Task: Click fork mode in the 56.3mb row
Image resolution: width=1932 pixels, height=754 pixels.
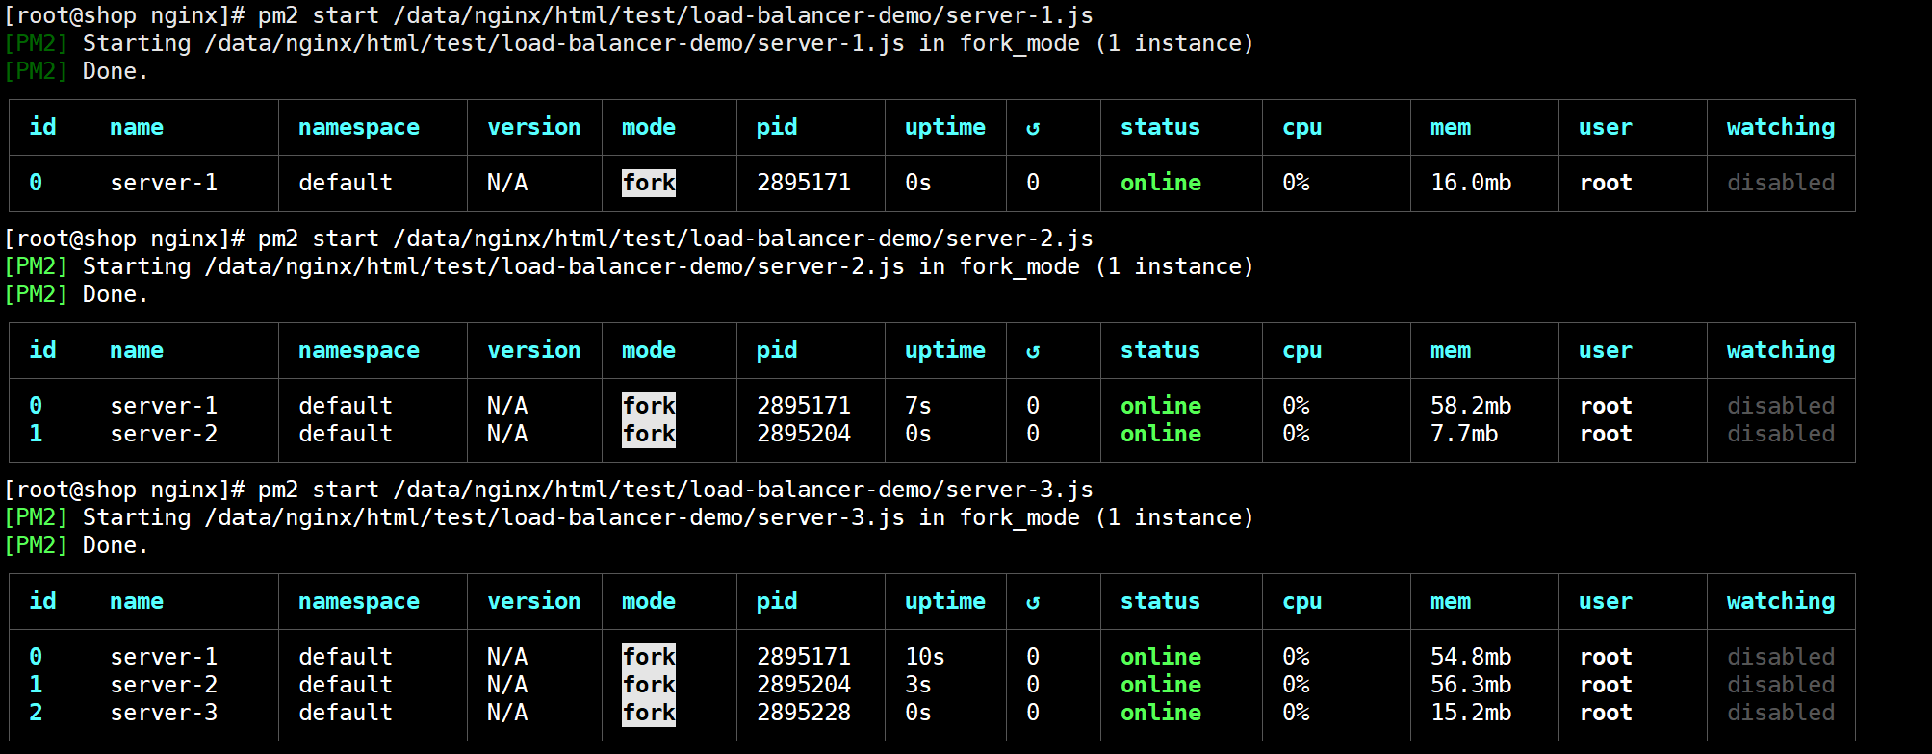Action: (x=649, y=685)
